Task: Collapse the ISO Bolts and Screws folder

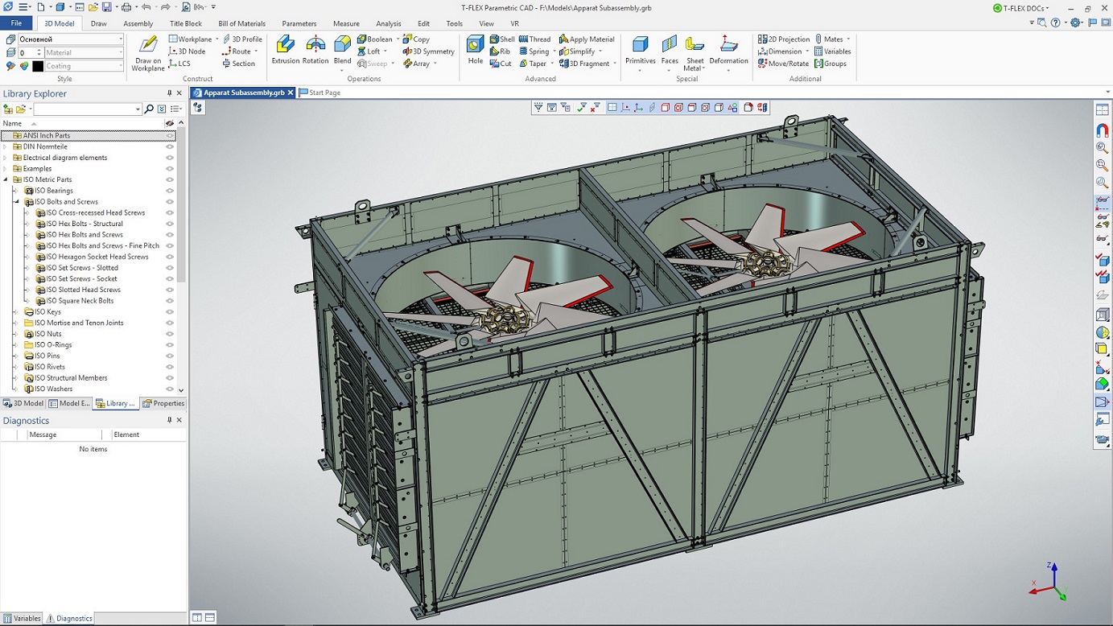Action: point(16,202)
